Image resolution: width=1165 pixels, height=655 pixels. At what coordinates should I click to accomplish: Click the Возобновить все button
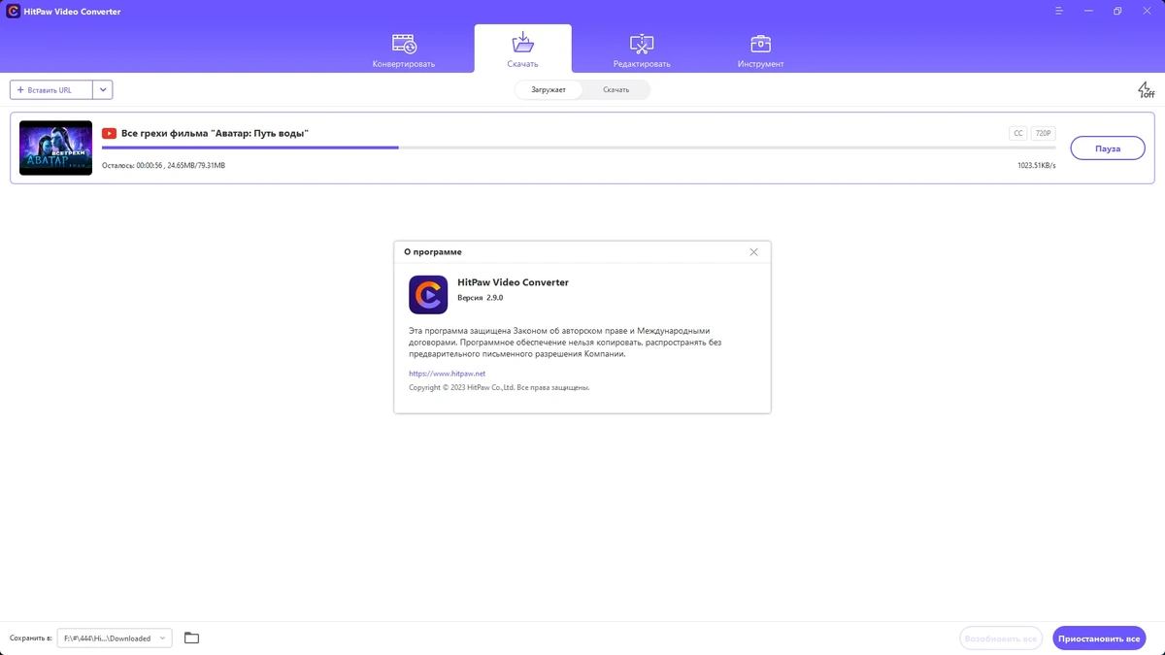1001,639
